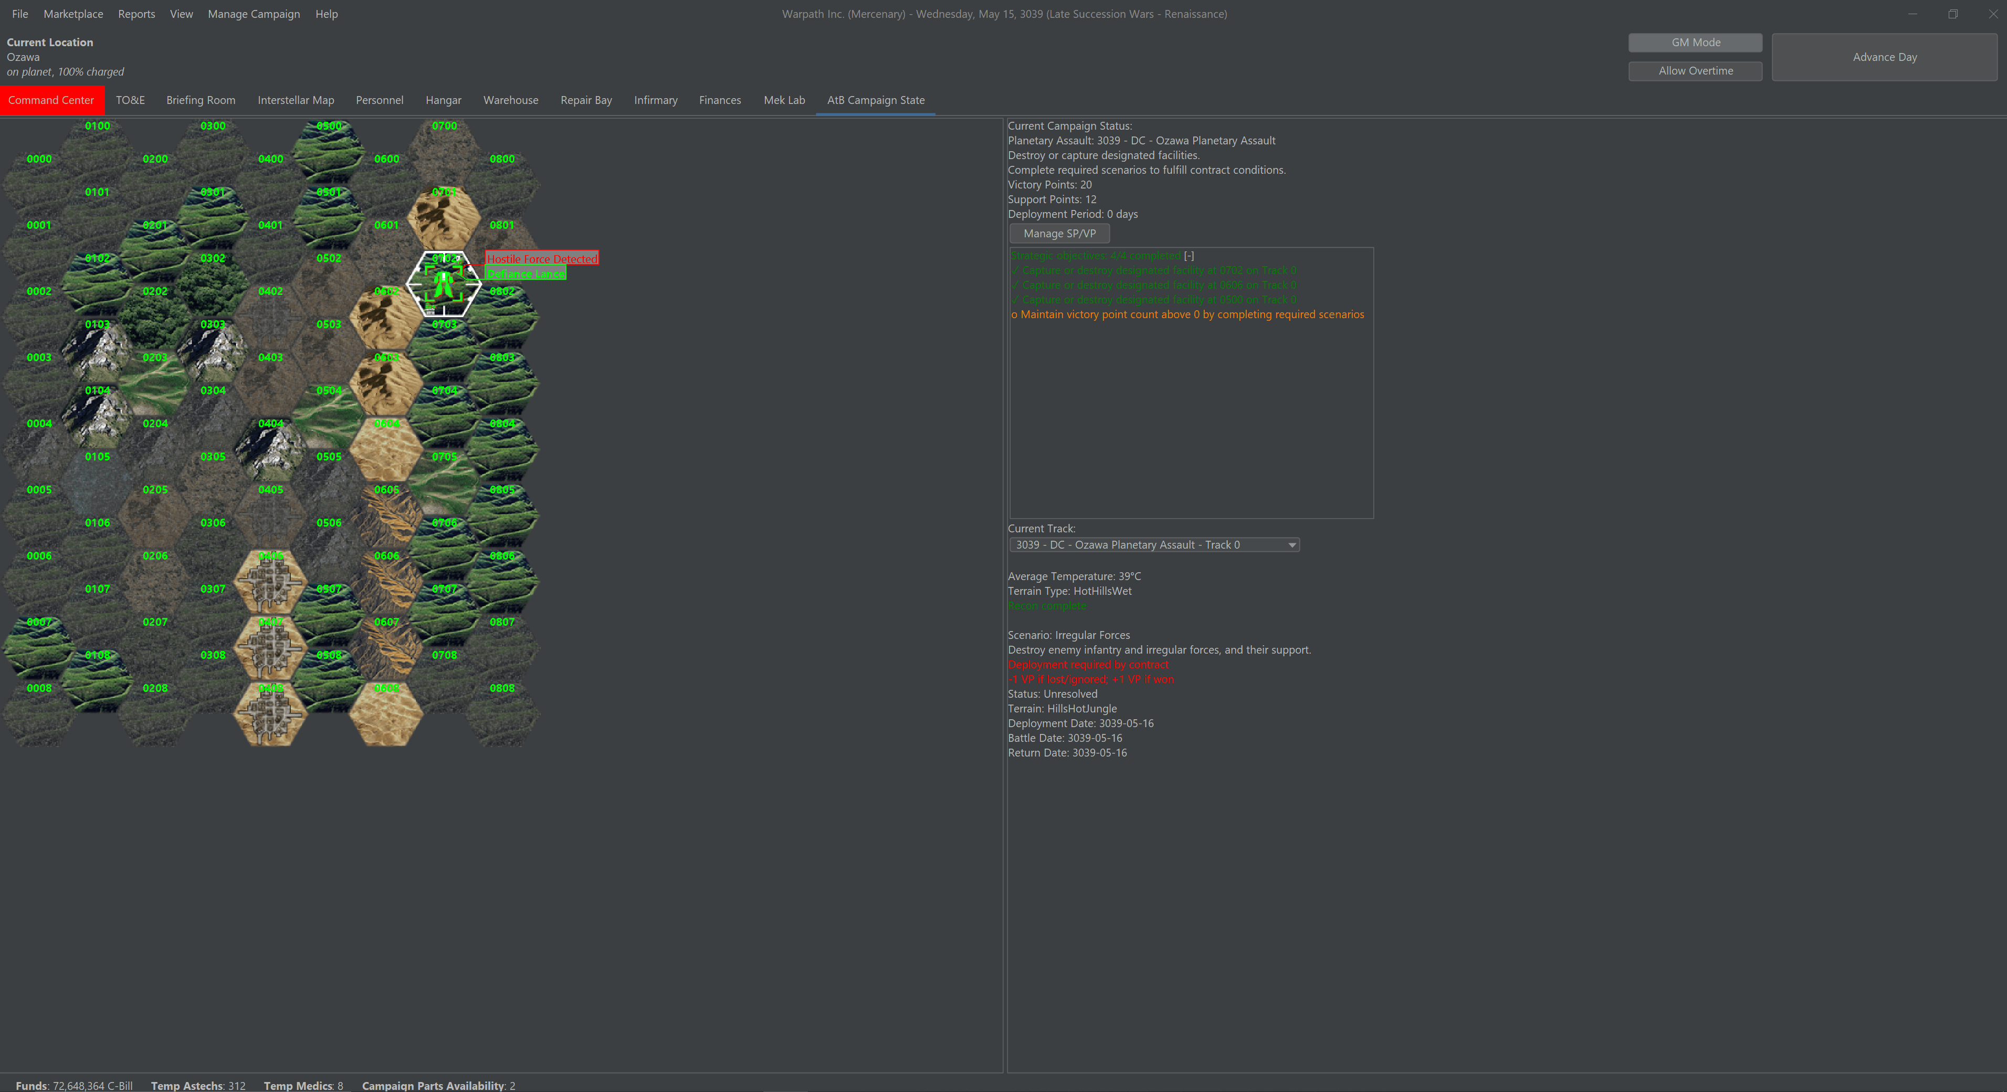This screenshot has width=2007, height=1092.
Task: Click the Hostile Force Detected label
Action: click(541, 258)
